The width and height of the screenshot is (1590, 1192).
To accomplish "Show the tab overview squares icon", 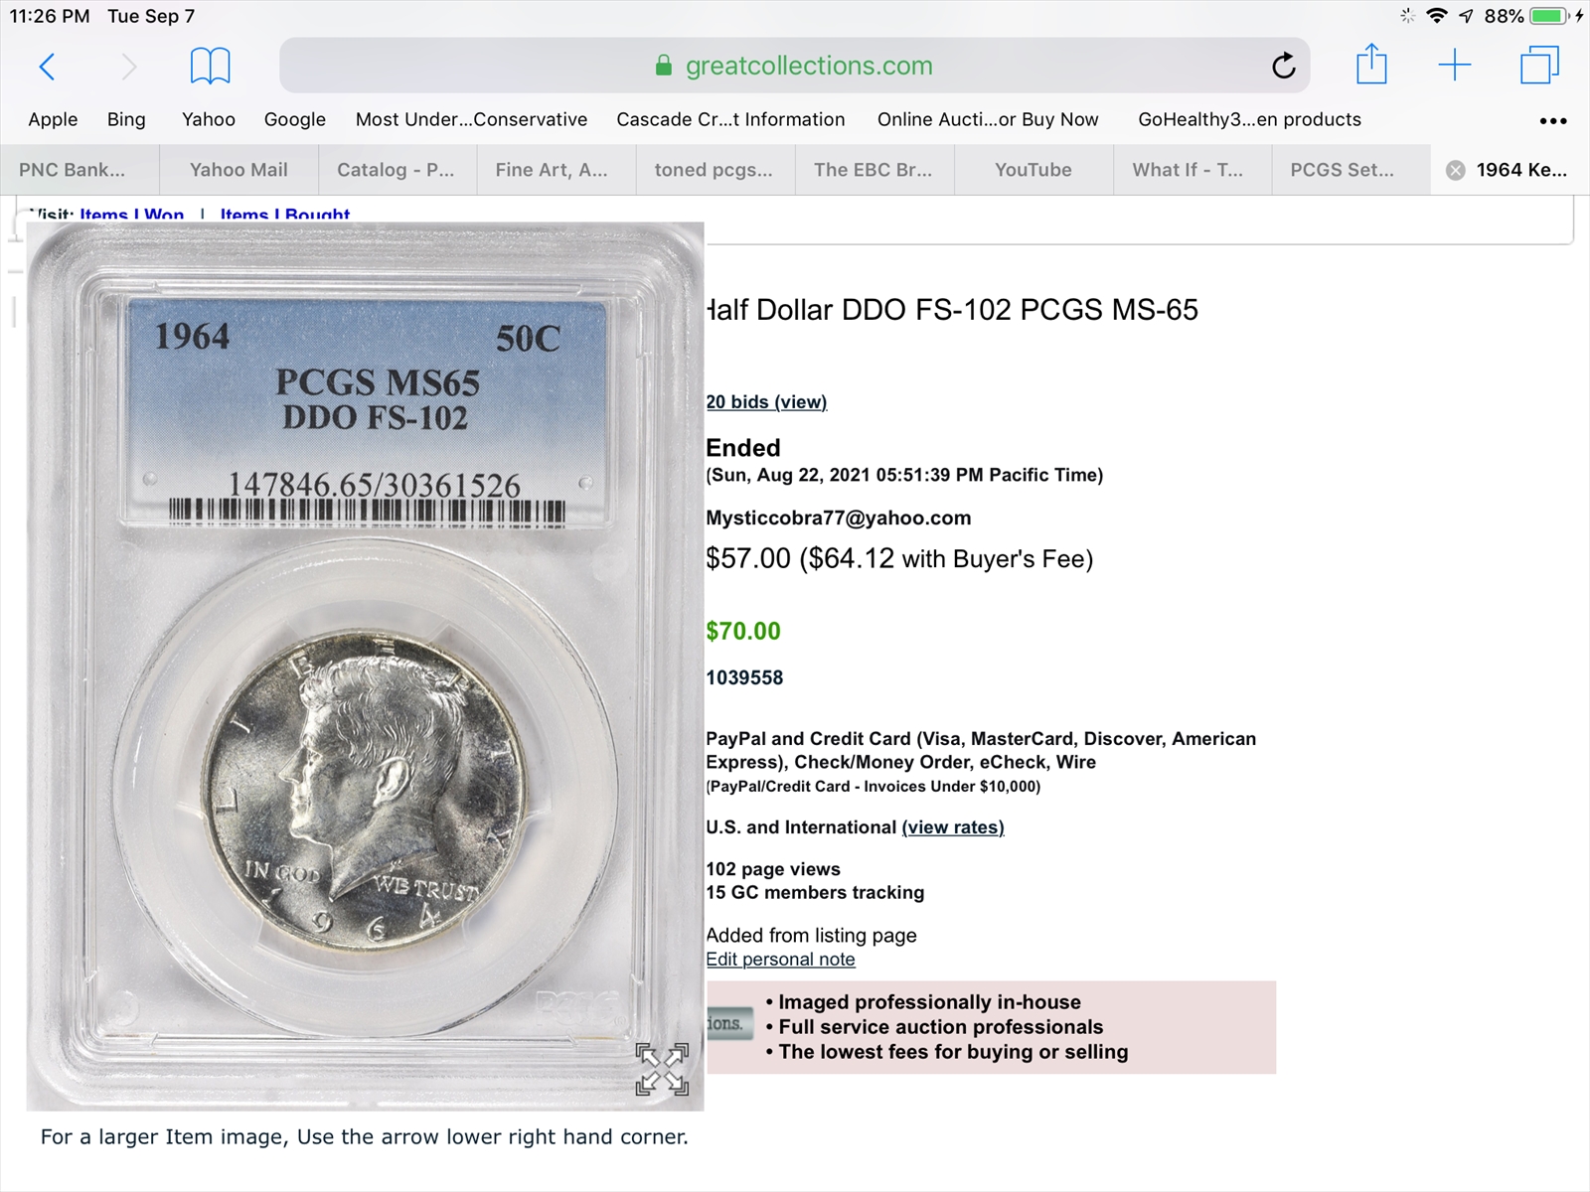I will 1539,66.
